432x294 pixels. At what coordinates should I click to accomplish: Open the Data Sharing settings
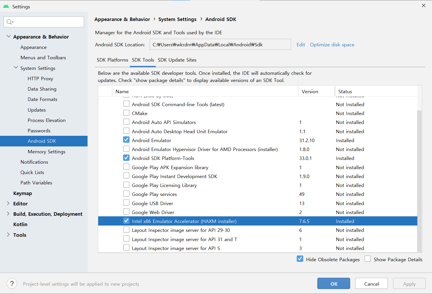(x=42, y=89)
